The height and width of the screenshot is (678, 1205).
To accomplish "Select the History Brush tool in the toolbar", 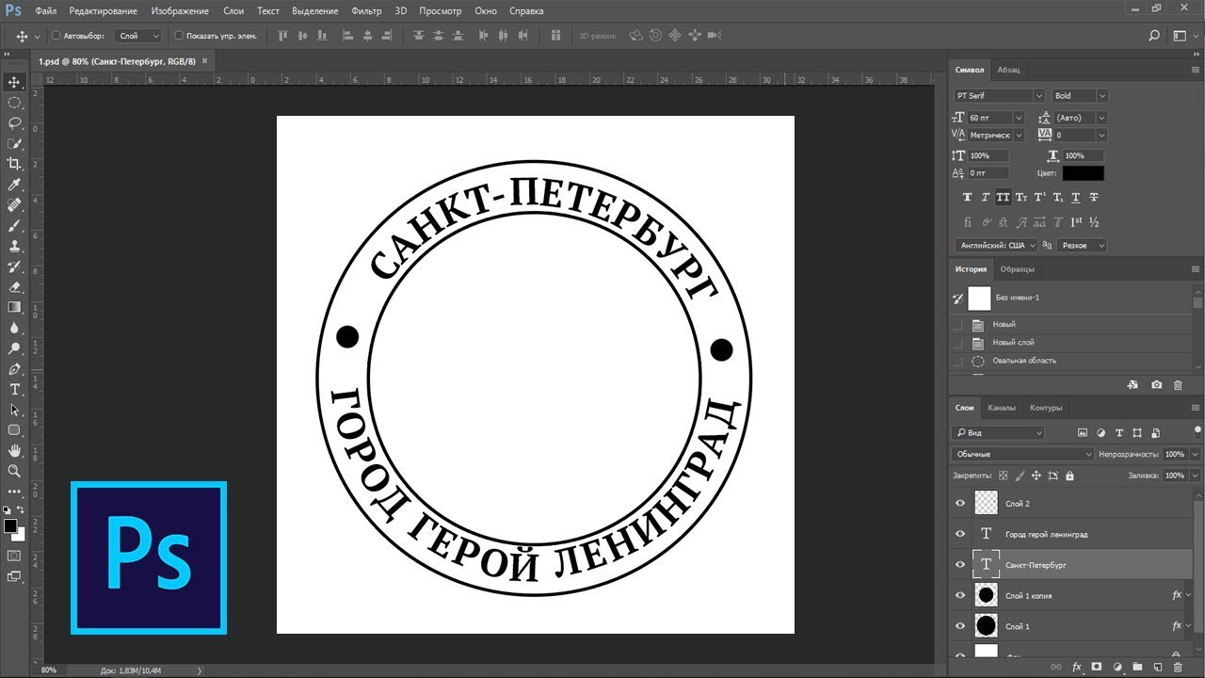I will point(14,266).
